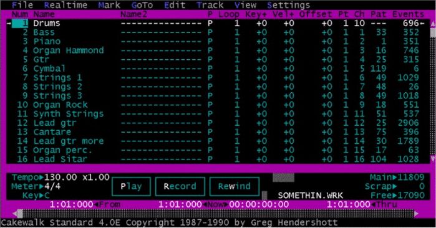Toggle play status P of Bass track
This screenshot has height=228, width=436.
[210, 32]
